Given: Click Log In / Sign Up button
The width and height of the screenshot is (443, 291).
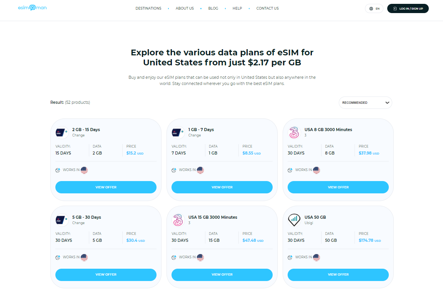Looking at the screenshot, I should pos(408,8).
